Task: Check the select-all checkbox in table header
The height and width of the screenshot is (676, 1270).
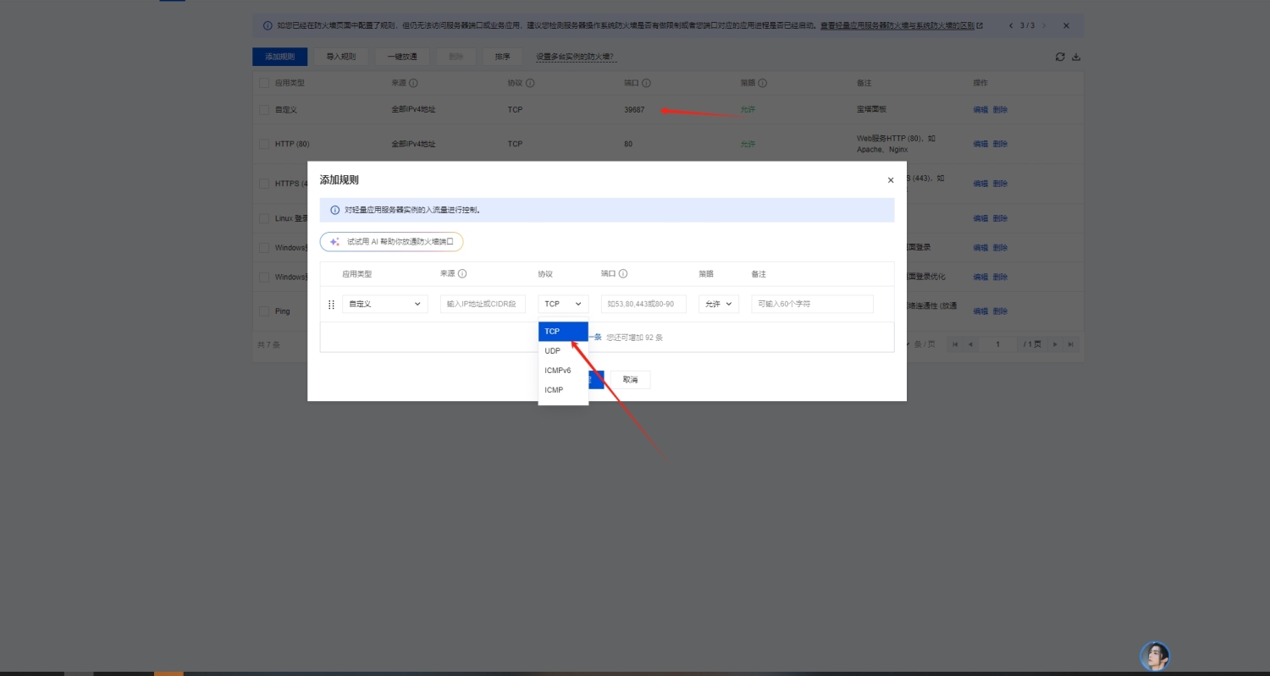Action: [264, 82]
